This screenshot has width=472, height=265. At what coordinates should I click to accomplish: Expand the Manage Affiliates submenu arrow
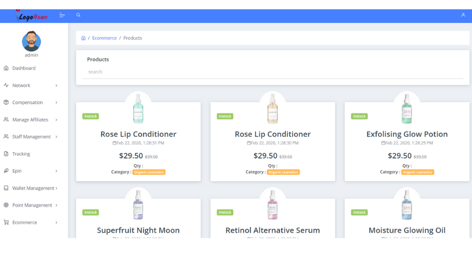tap(56, 120)
